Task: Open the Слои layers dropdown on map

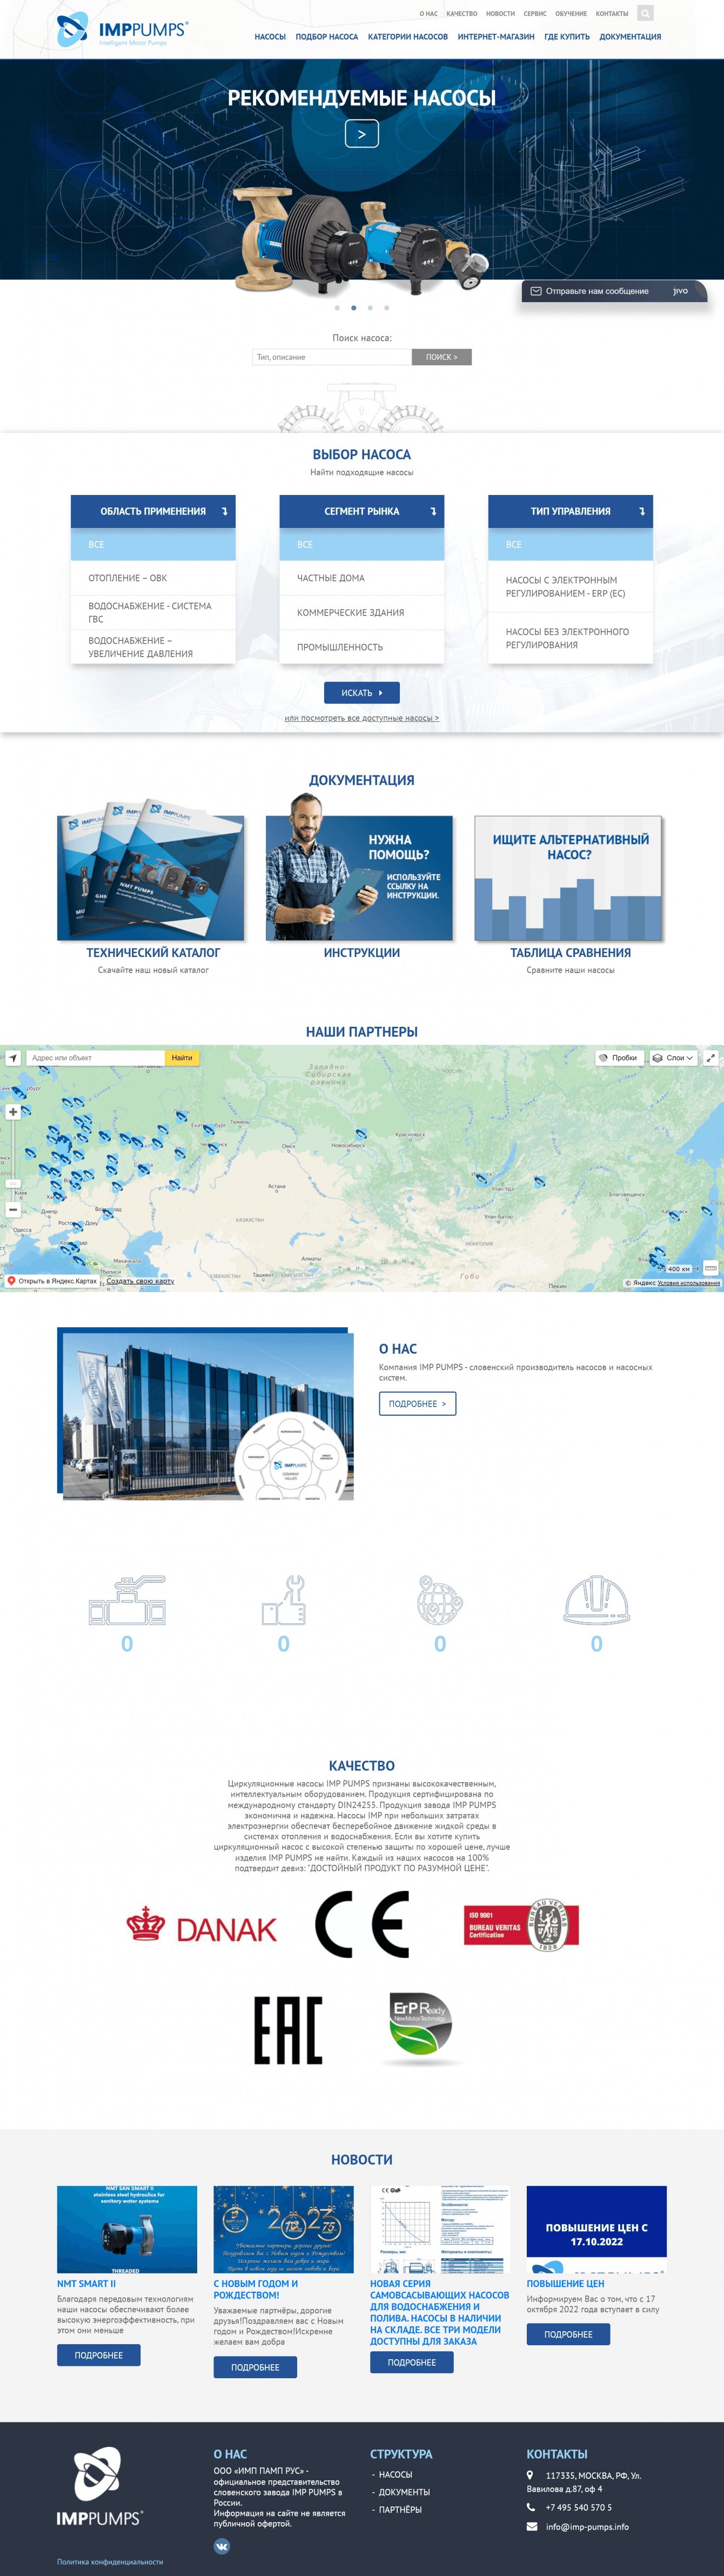Action: 673,1057
